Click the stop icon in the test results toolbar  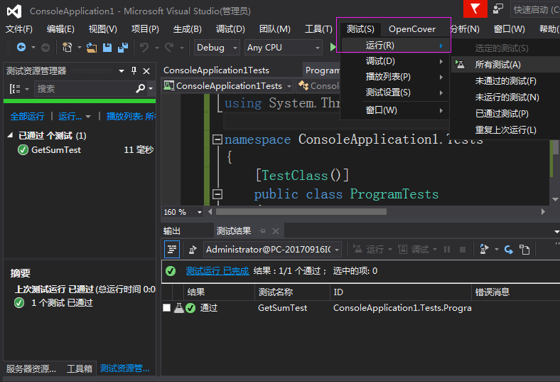[463, 250]
